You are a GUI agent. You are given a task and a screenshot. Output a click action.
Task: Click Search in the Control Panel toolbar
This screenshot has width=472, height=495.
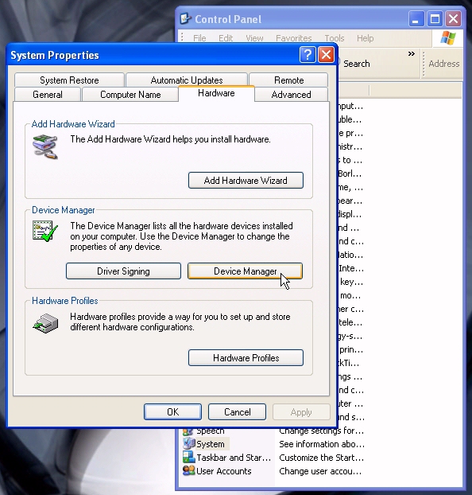coord(356,64)
